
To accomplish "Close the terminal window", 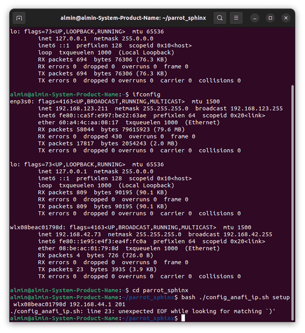I will tap(286, 18).
